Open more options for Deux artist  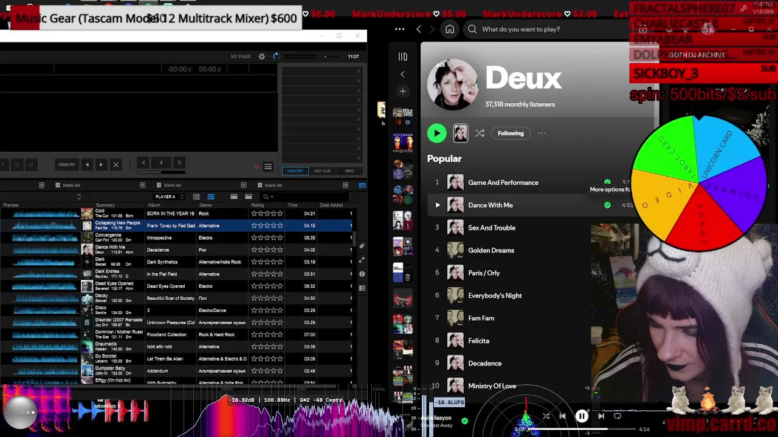coord(542,134)
